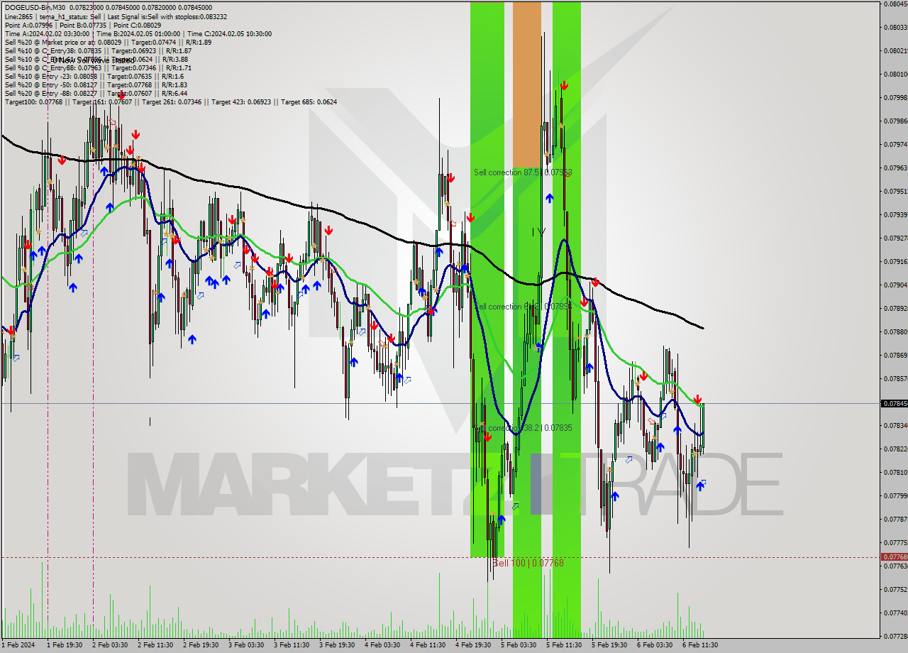Click the '4 Feb 03:30' time axis label
Screen dimensions: 908x653
click(x=382, y=645)
